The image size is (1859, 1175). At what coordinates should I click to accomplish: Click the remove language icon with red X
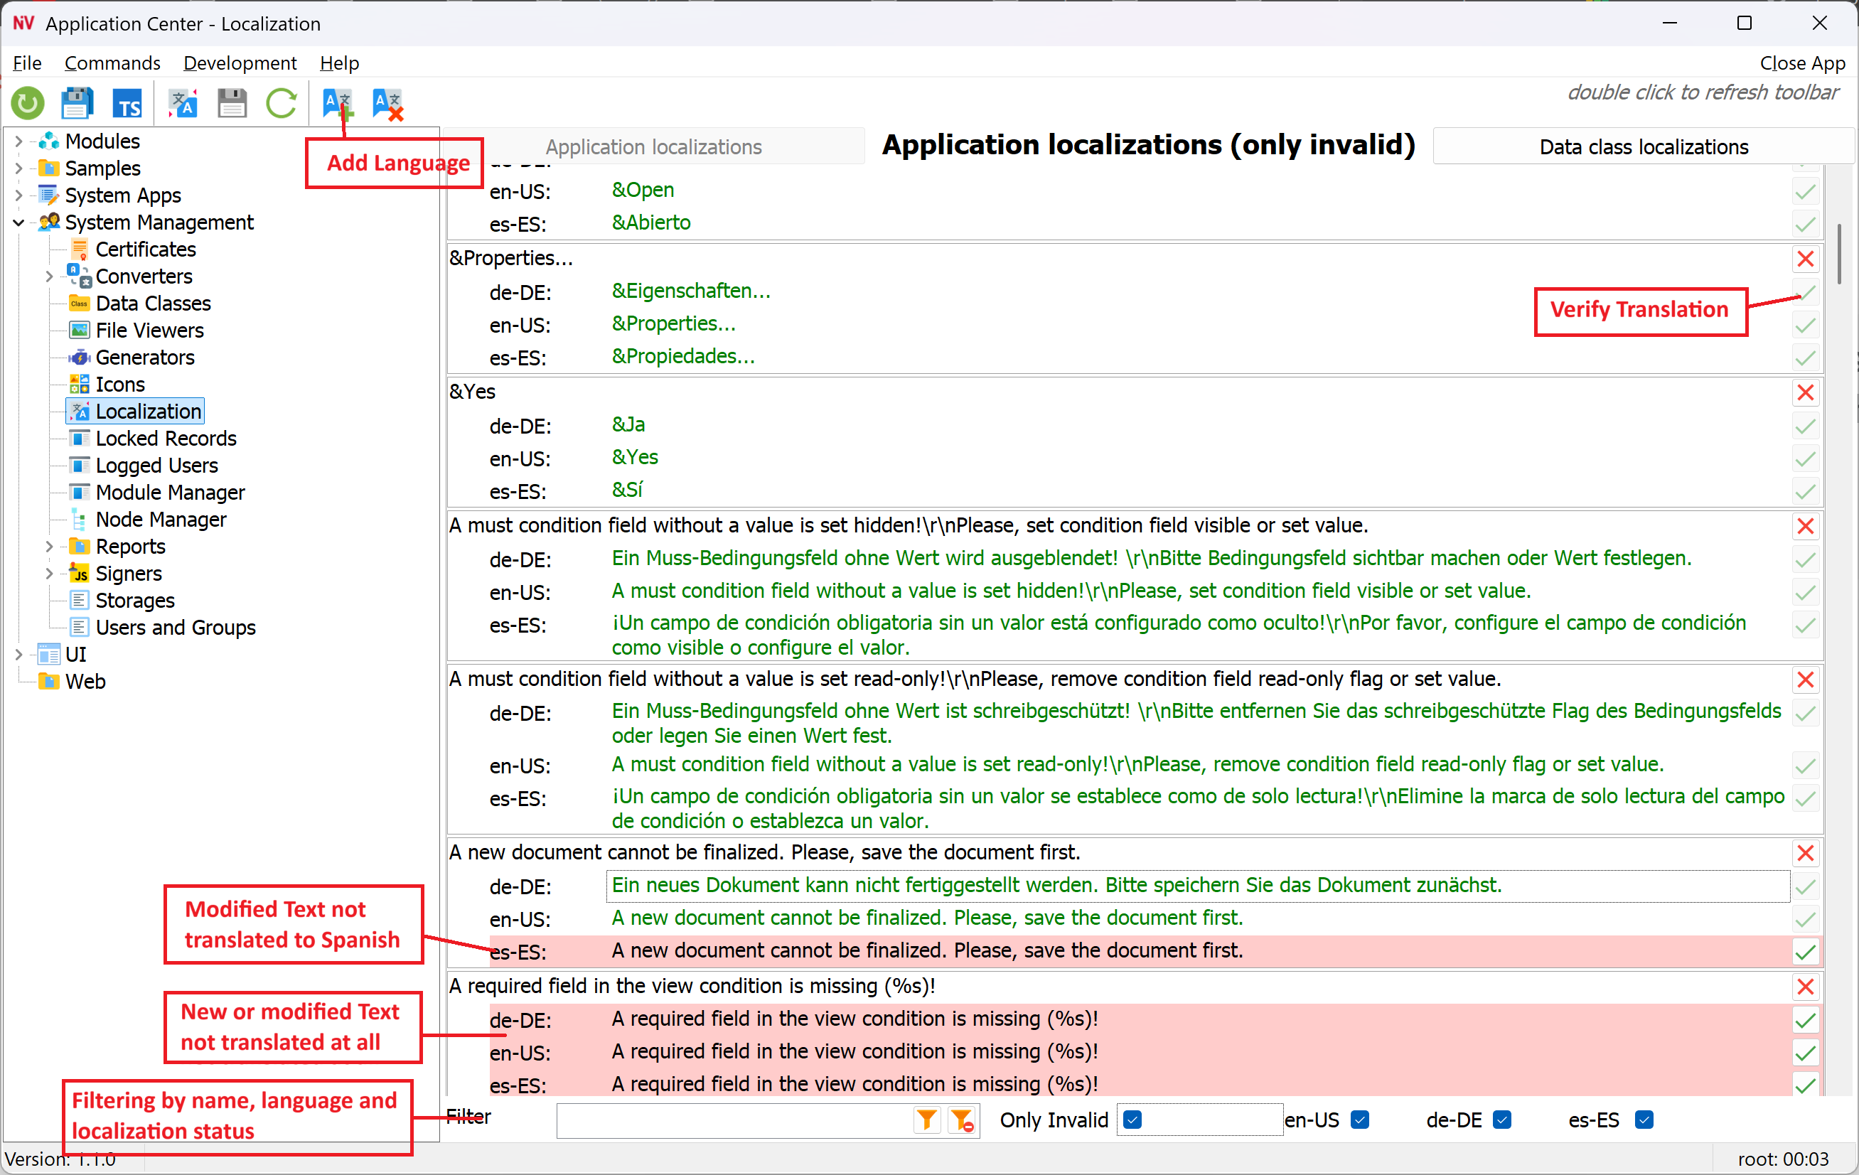pos(387,104)
